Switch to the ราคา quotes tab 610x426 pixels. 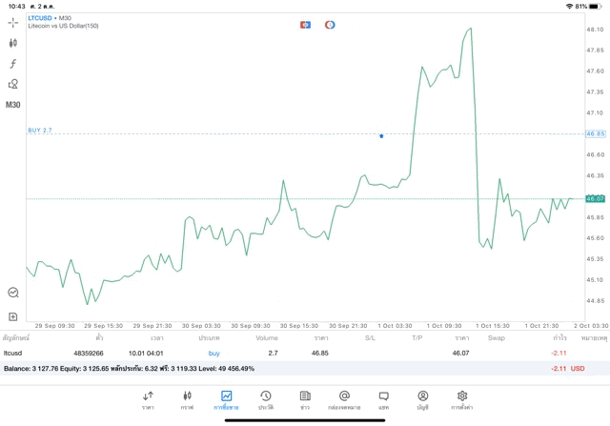click(x=148, y=399)
